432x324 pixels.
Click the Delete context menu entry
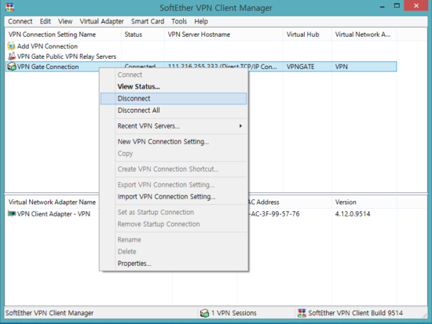(x=174, y=252)
